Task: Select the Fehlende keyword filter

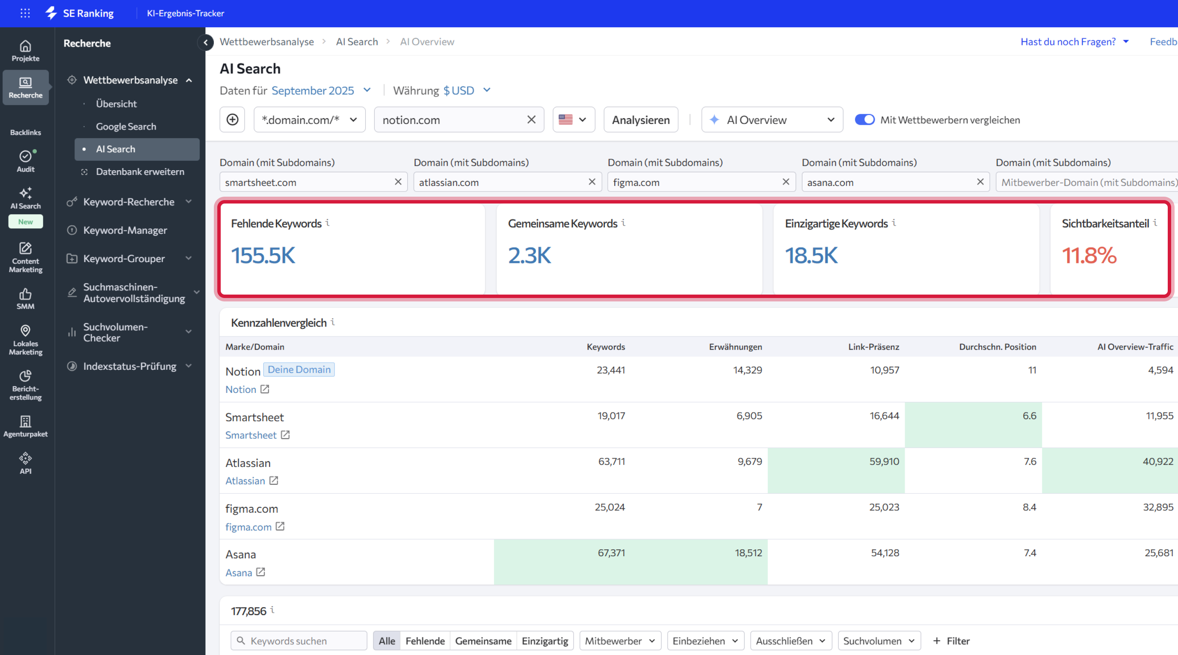Action: click(x=425, y=641)
